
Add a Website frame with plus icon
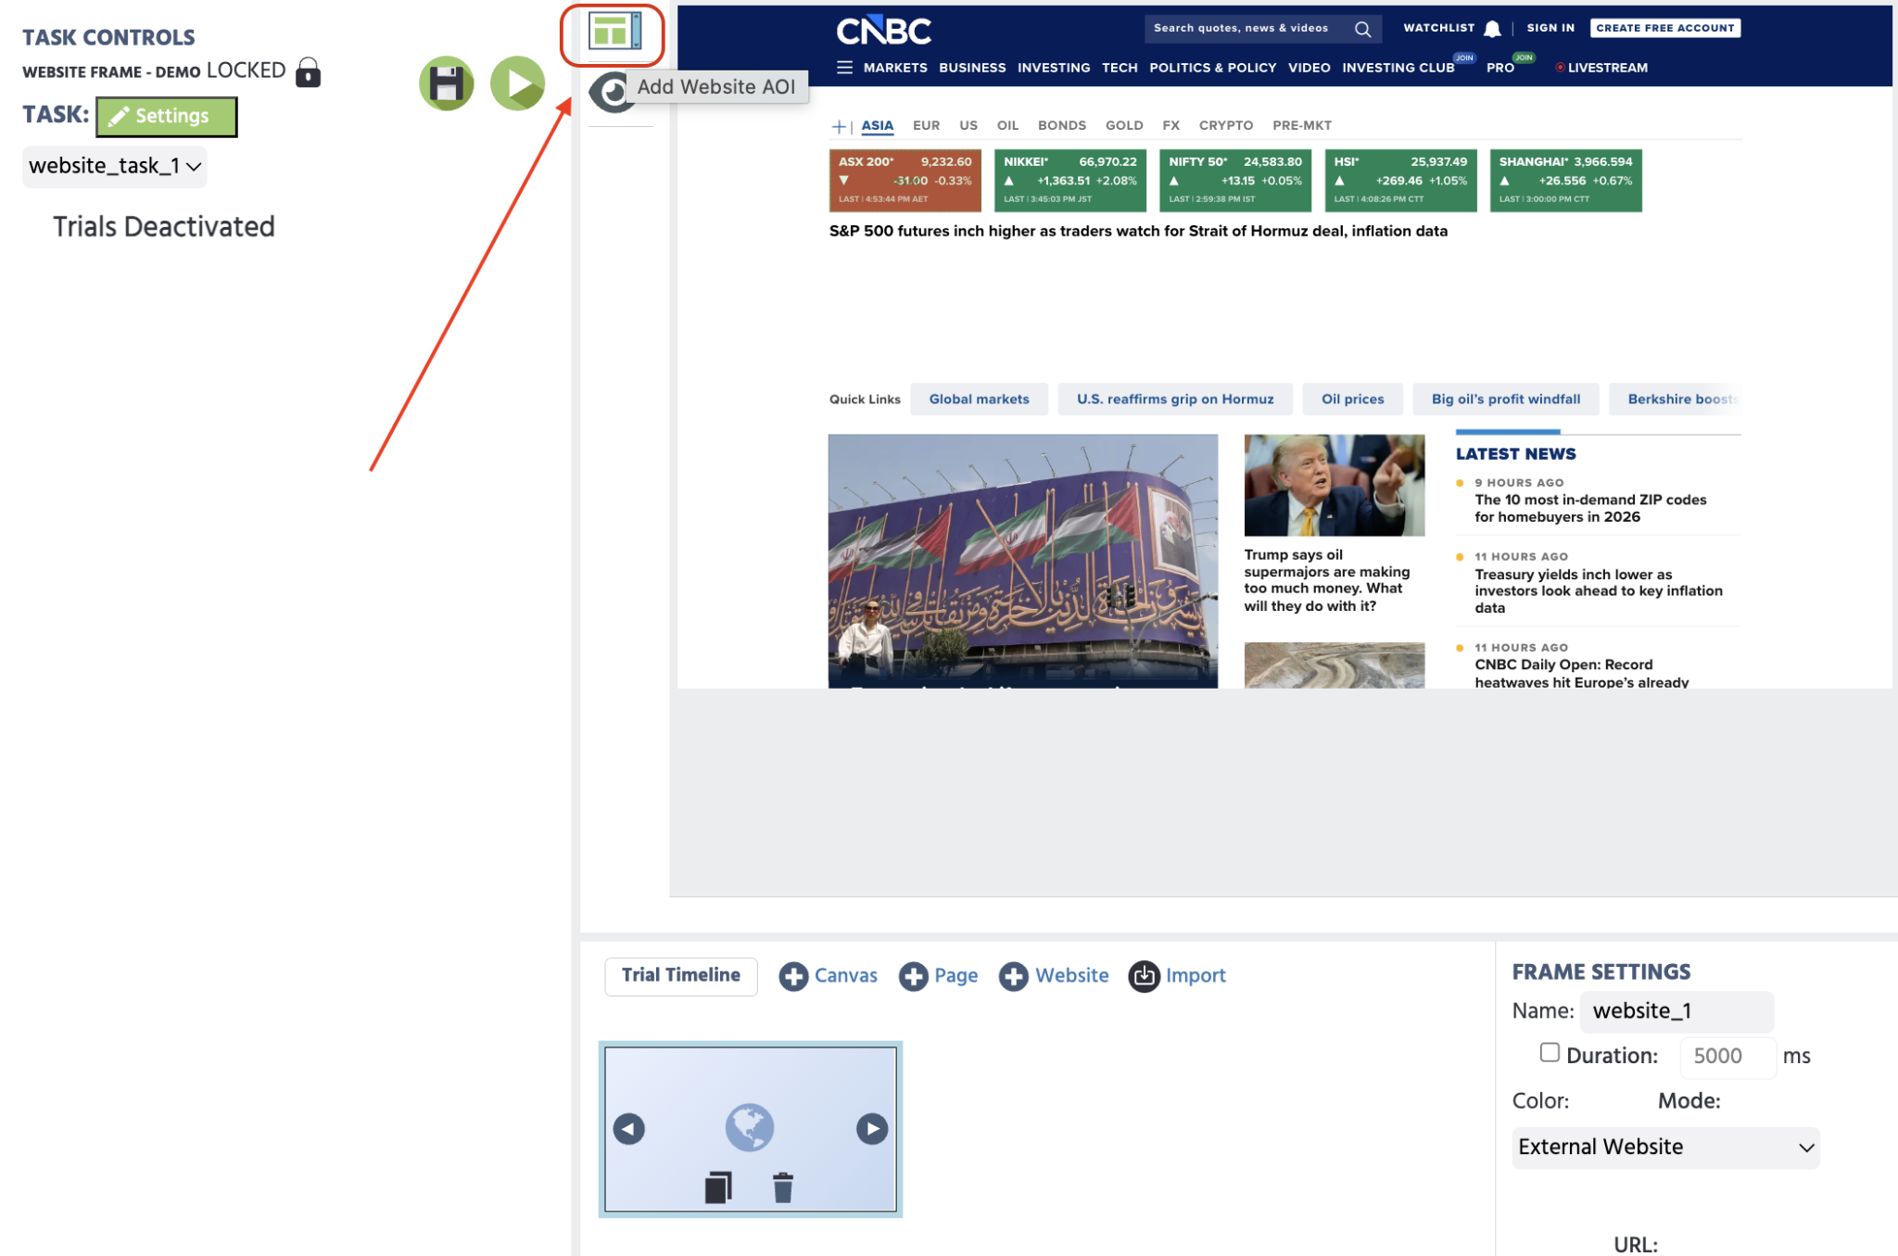tap(1014, 976)
